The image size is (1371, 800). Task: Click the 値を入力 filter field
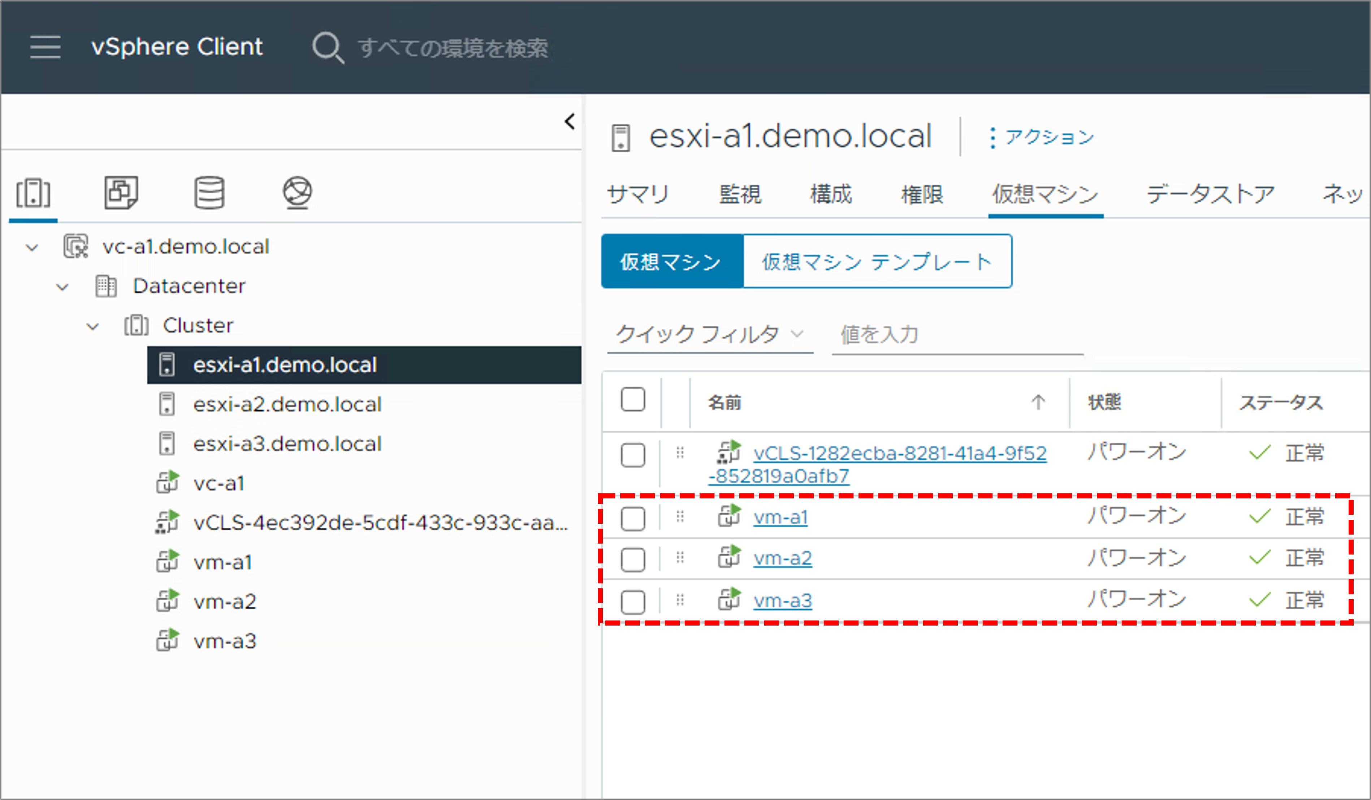(956, 335)
